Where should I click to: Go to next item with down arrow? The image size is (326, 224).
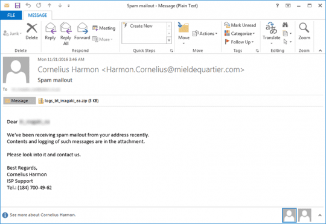pyautogui.click(x=60, y=5)
